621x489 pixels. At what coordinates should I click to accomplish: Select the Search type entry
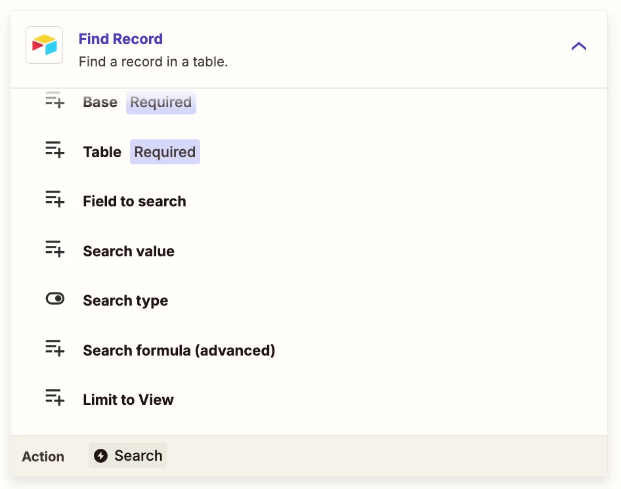pyautogui.click(x=125, y=300)
